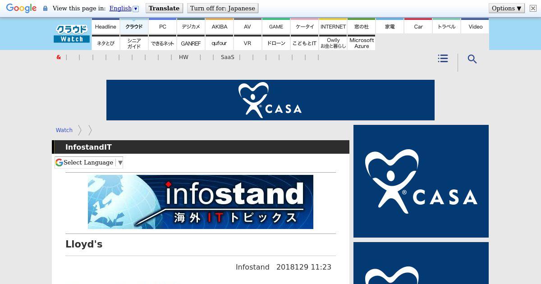This screenshot has height=284, width=541.
Task: Click the HW category link
Action: [183, 57]
